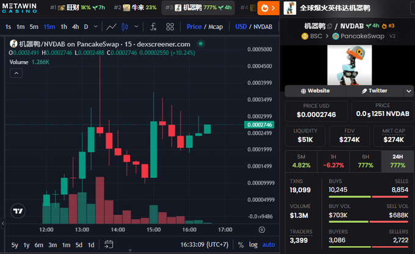The height and width of the screenshot is (254, 415).
Task: Click the PRICE USD $0.0002746 box
Action: [316, 111]
